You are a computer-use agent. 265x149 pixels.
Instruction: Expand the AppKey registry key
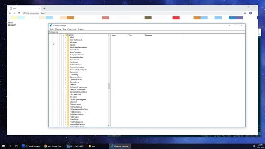(66, 45)
